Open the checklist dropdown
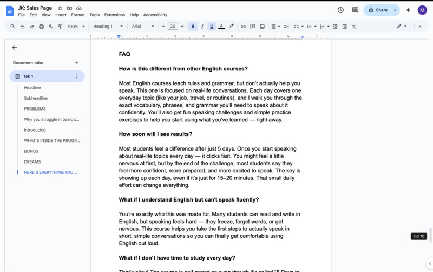This screenshot has height=272, width=433. tap(299, 27)
